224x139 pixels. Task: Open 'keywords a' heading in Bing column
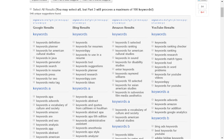click(x=81, y=88)
